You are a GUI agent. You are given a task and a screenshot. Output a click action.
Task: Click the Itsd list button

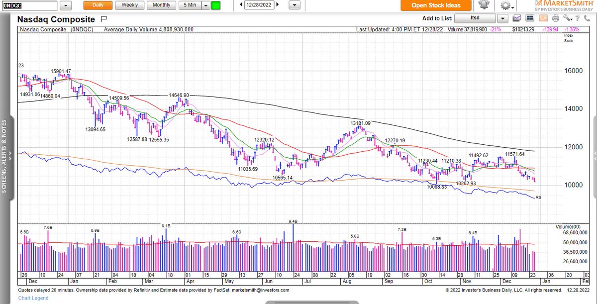(476, 18)
